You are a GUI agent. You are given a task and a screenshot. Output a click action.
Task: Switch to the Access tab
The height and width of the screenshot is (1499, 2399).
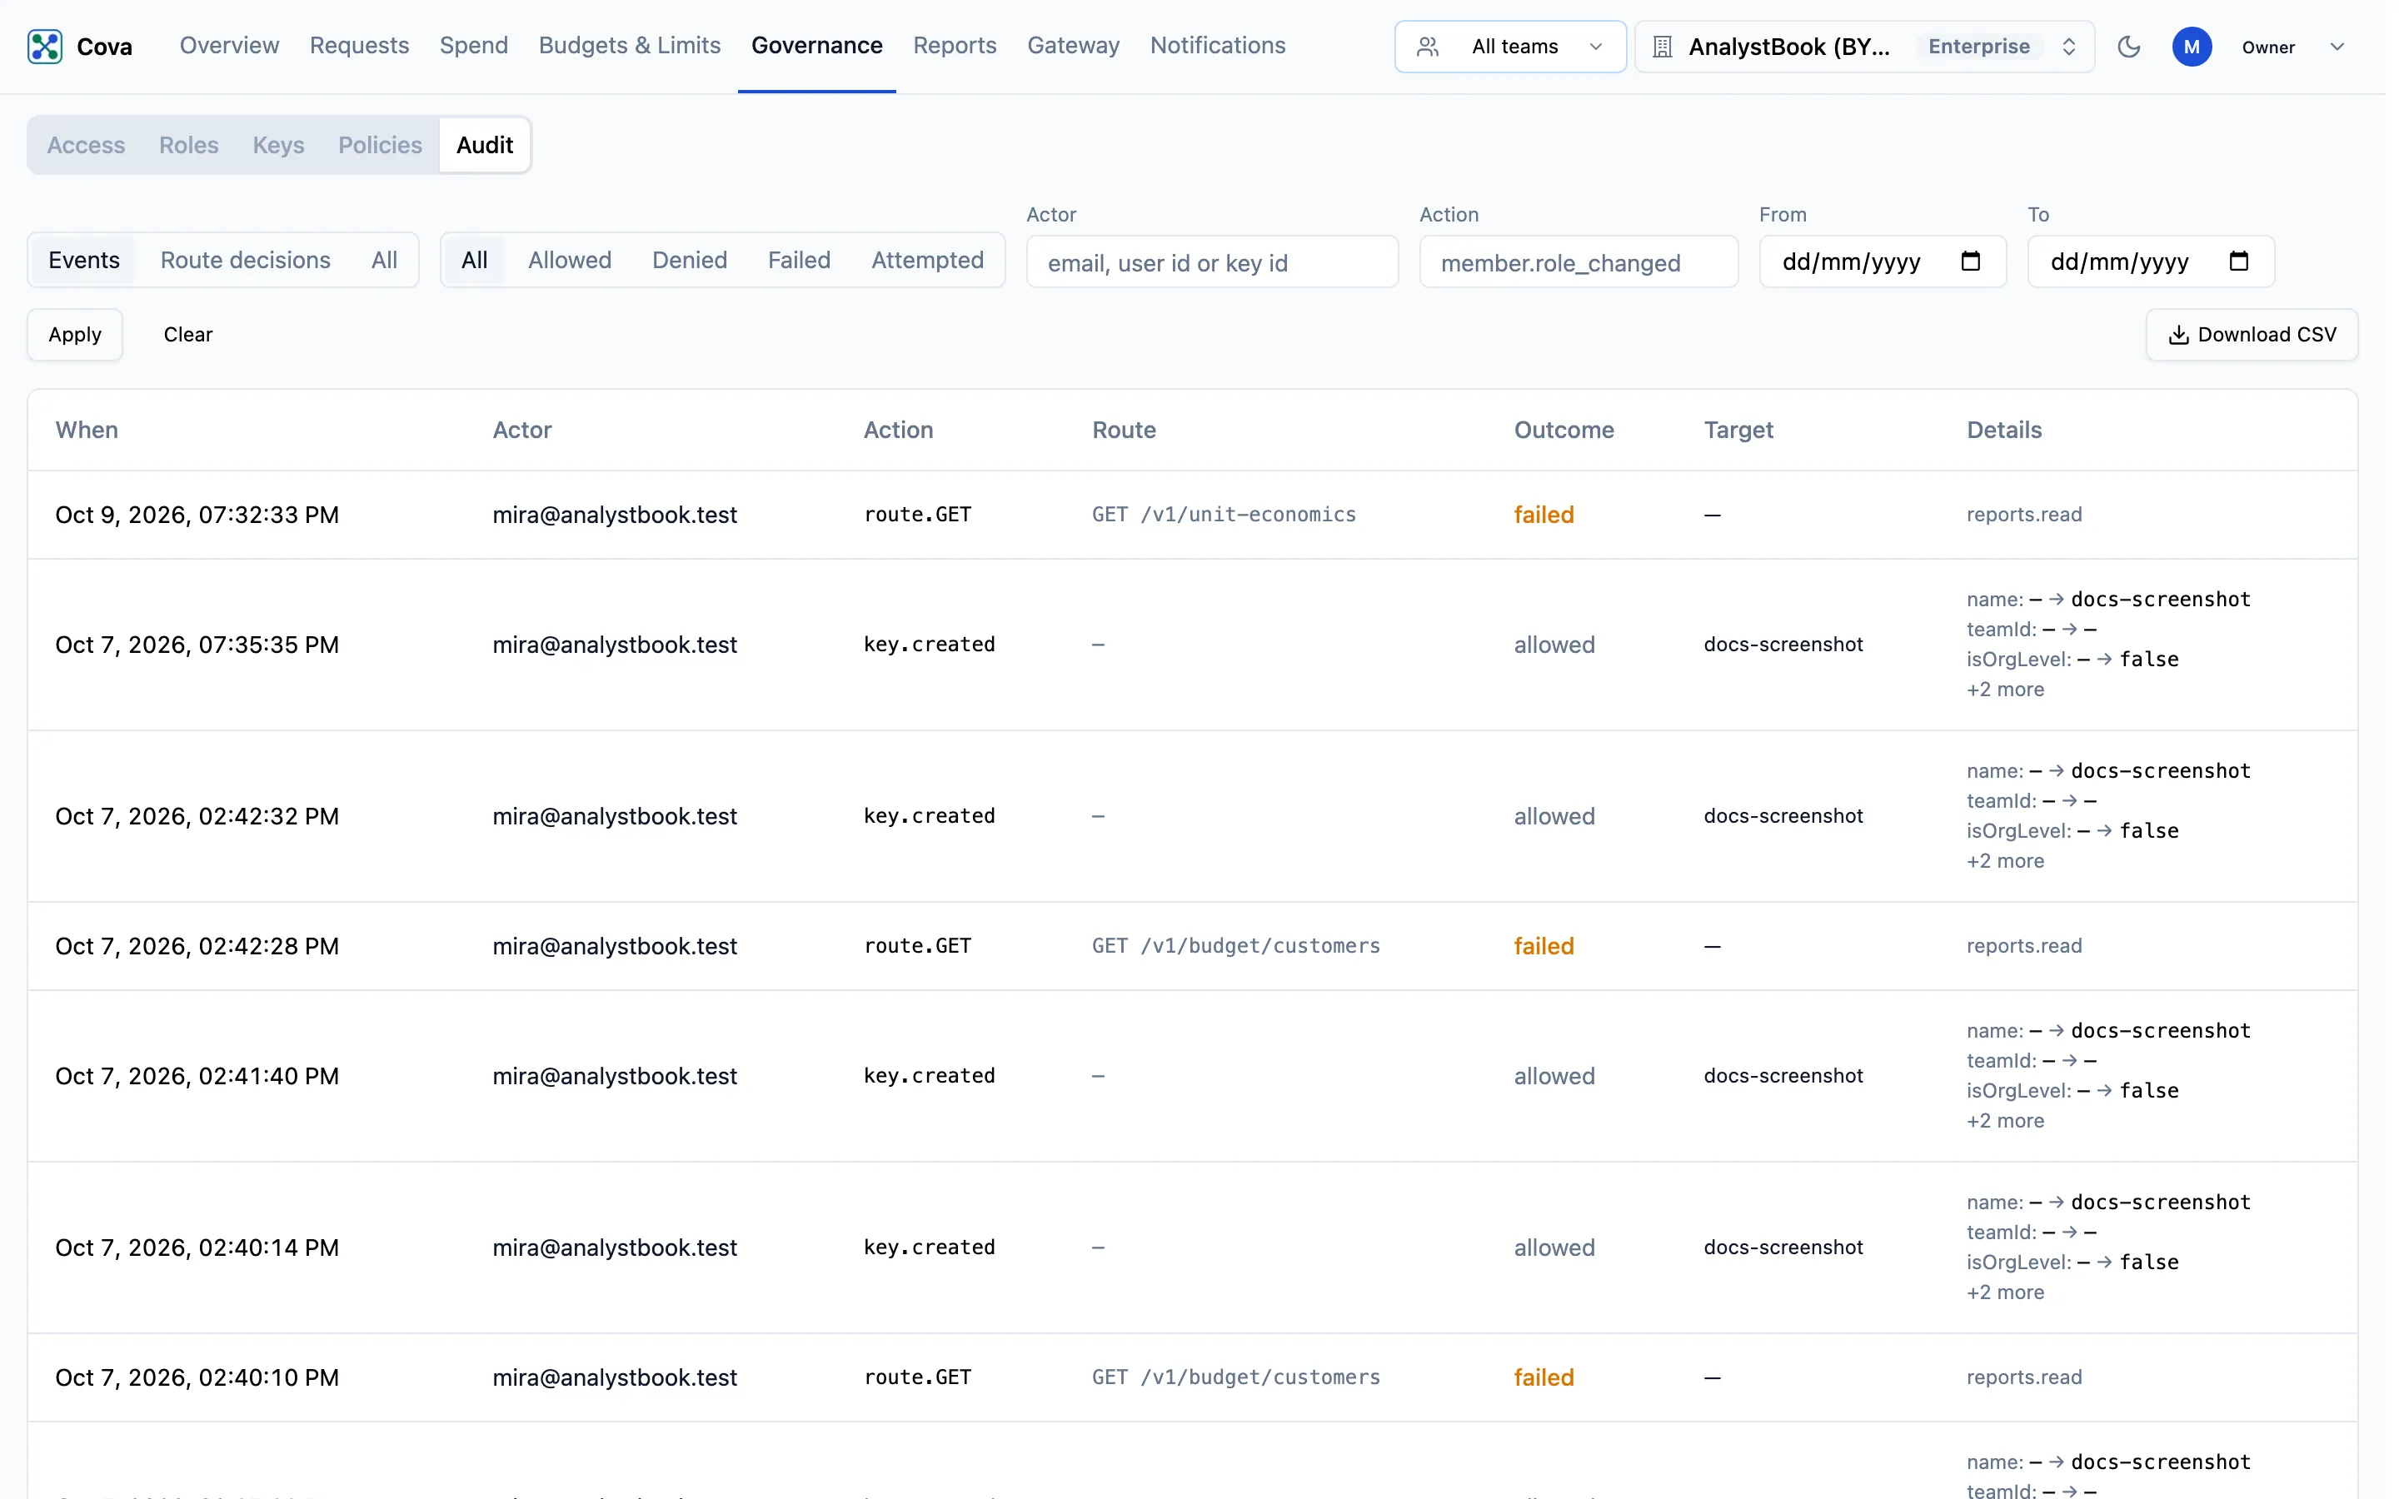[x=87, y=145]
